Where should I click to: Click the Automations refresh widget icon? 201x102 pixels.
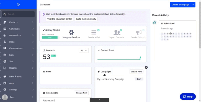(44, 93)
